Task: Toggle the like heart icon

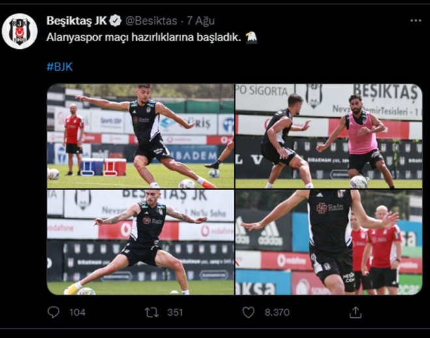Action: click(248, 312)
